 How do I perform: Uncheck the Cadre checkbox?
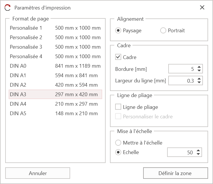[118, 57]
